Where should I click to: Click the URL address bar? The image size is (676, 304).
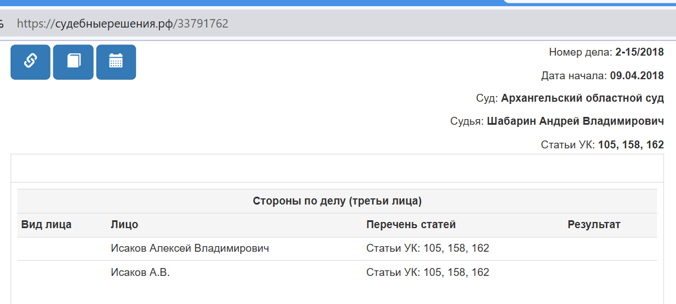click(x=337, y=24)
